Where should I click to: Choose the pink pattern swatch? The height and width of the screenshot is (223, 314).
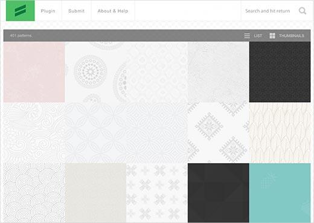pyautogui.click(x=34, y=72)
